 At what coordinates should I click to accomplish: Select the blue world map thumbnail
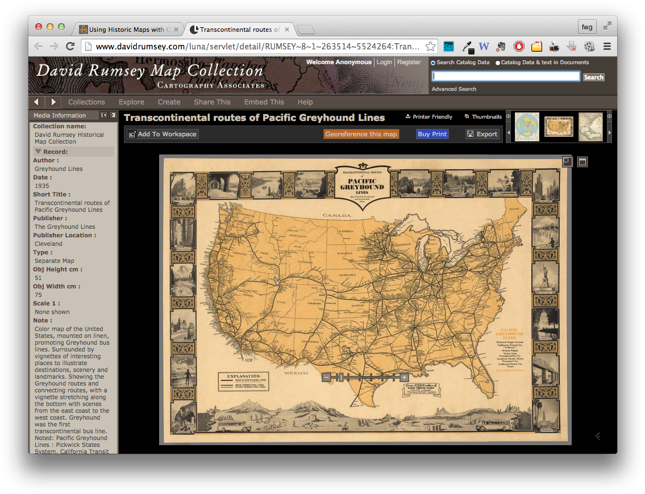[x=526, y=126]
